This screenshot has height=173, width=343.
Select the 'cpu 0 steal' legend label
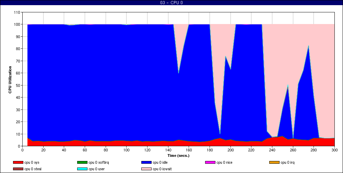[x=33, y=169]
